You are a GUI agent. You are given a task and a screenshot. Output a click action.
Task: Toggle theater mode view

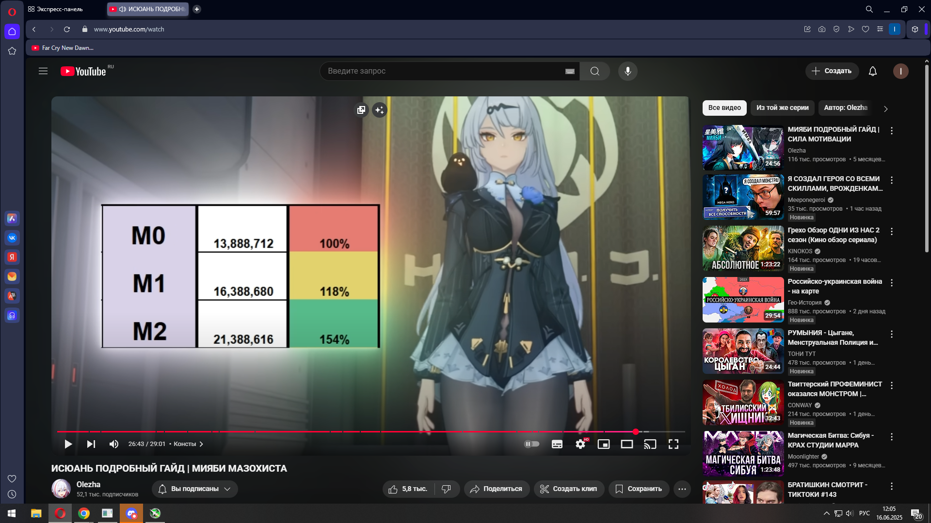(627, 444)
